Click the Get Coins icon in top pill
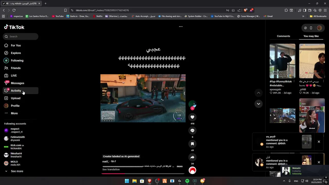 click(x=305, y=28)
